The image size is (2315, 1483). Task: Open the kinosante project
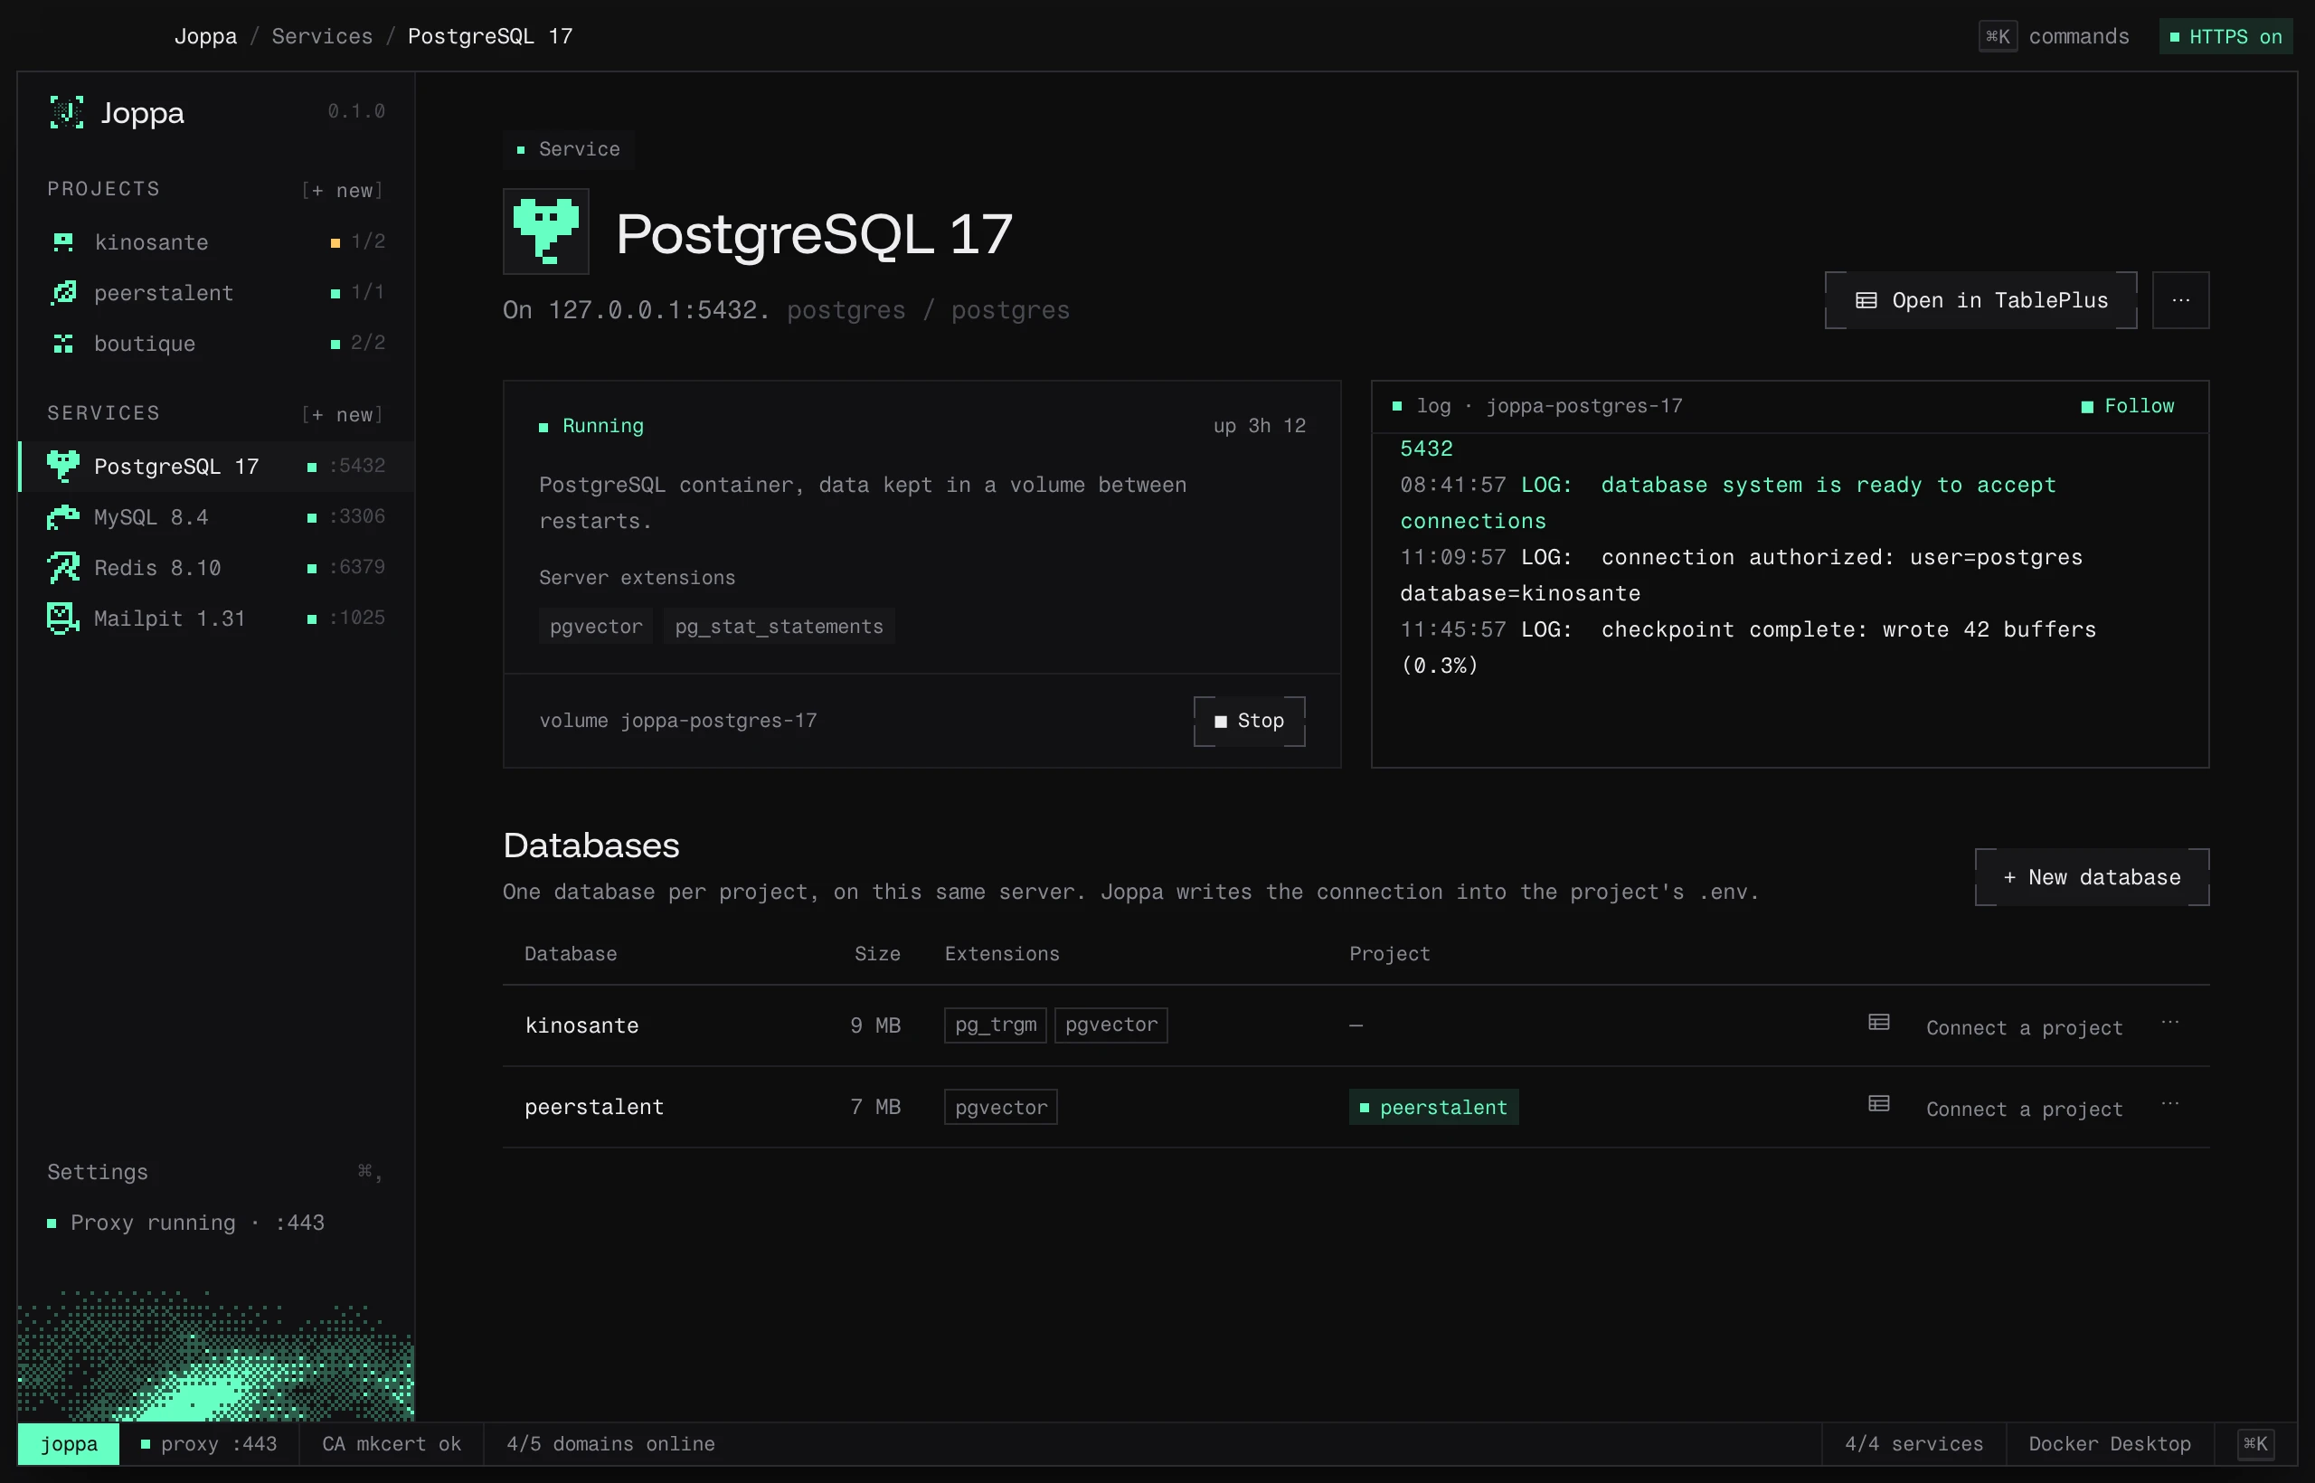[216, 241]
